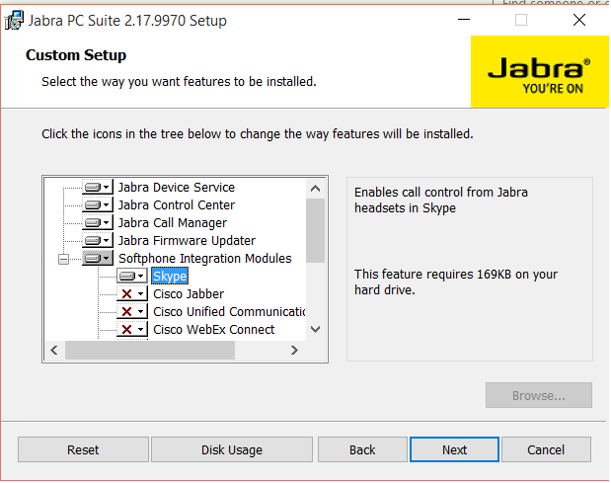Open Cisco WebEx Connect install state dropdown

tap(132, 330)
